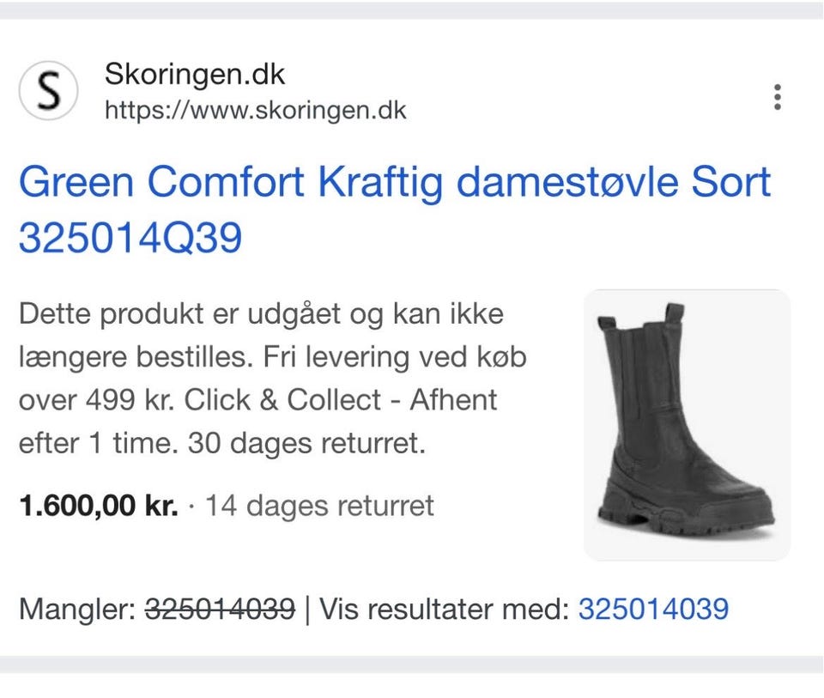Click the "Vis resultater med:" text
The width and height of the screenshot is (824, 698).
click(x=445, y=610)
